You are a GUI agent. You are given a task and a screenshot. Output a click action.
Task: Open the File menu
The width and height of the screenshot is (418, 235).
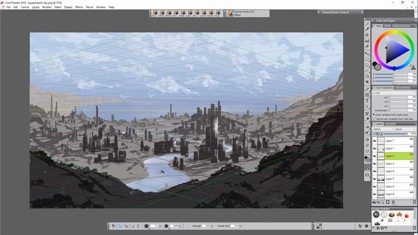tap(8, 7)
